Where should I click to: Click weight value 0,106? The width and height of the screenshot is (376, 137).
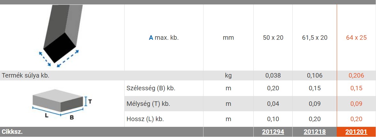point(315,76)
